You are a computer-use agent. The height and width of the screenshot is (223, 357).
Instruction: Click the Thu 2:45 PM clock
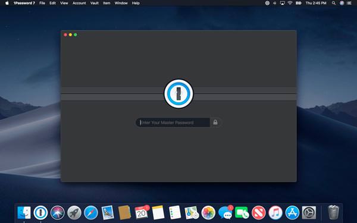click(x=316, y=3)
